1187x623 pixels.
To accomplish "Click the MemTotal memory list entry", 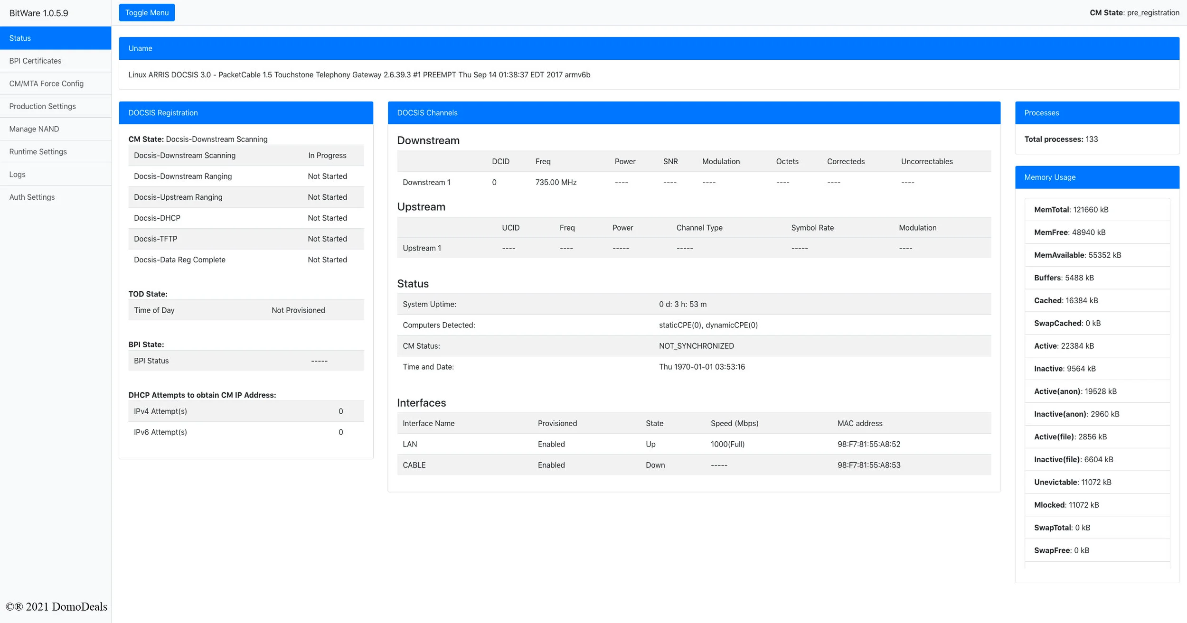I will 1097,210.
